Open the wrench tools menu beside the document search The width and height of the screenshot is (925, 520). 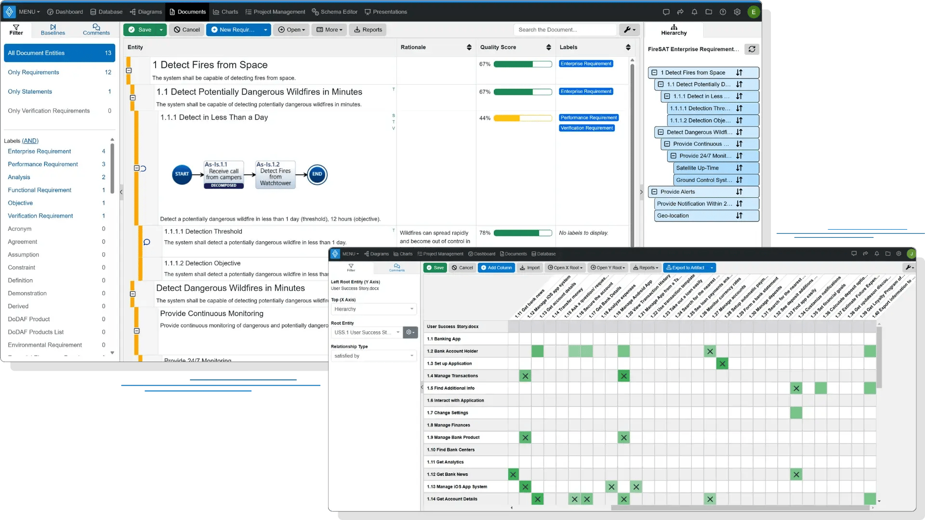pos(629,30)
